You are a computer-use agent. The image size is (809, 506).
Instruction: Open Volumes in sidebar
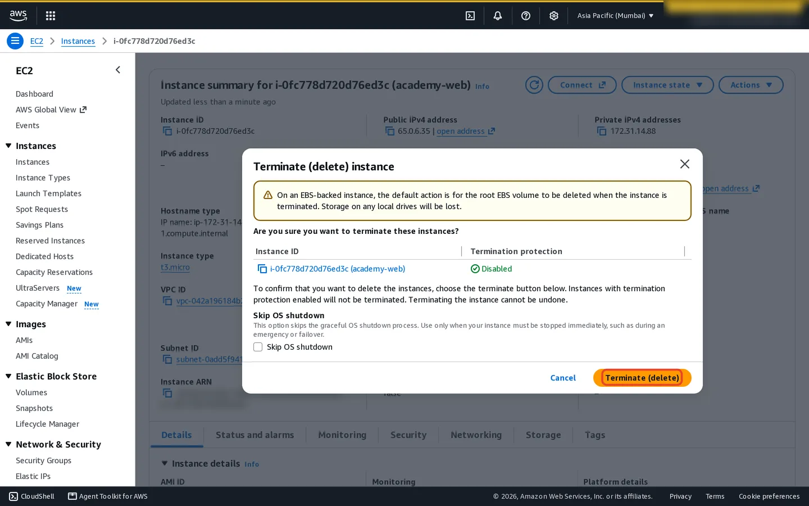(31, 392)
